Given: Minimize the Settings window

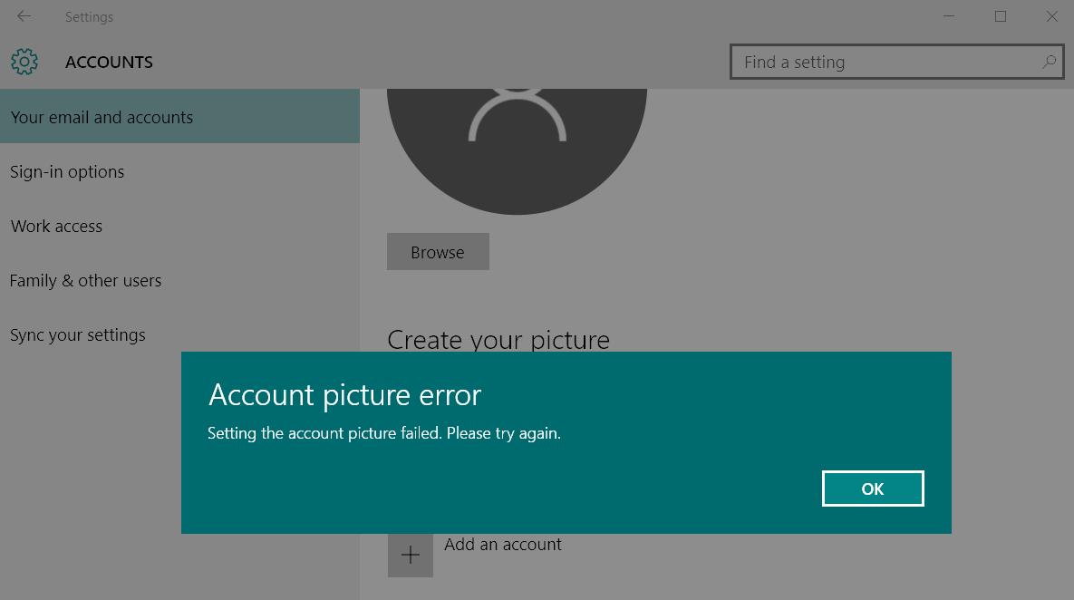Looking at the screenshot, I should 949,15.
